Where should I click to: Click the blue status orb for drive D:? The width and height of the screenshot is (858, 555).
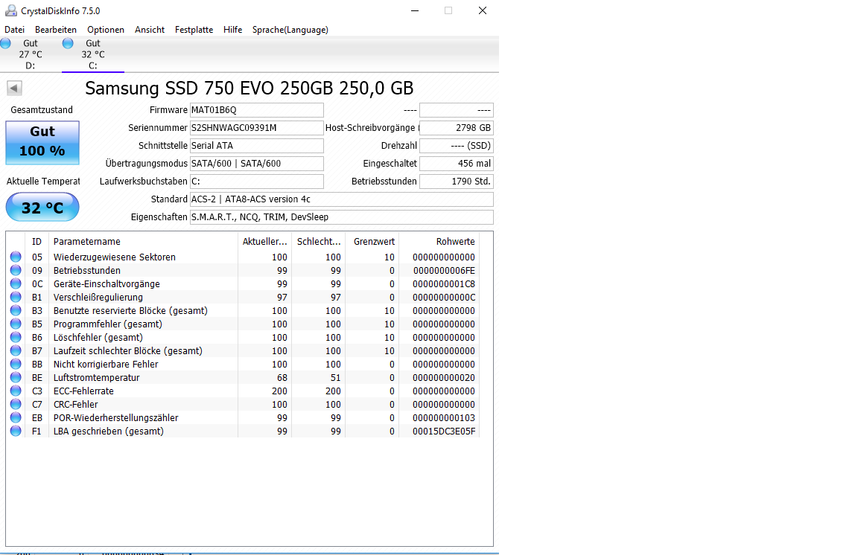pos(6,43)
